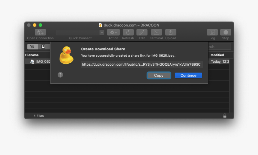Open the Terminal toolbar icon
The height and width of the screenshot is (155, 258).
click(x=156, y=32)
